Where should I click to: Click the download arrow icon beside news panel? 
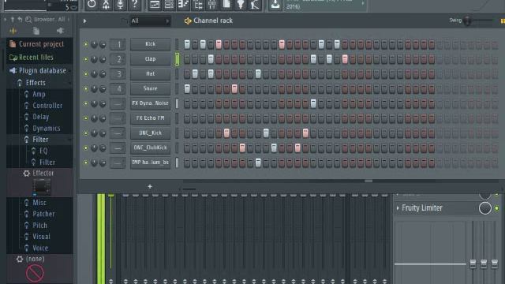tap(275, 5)
